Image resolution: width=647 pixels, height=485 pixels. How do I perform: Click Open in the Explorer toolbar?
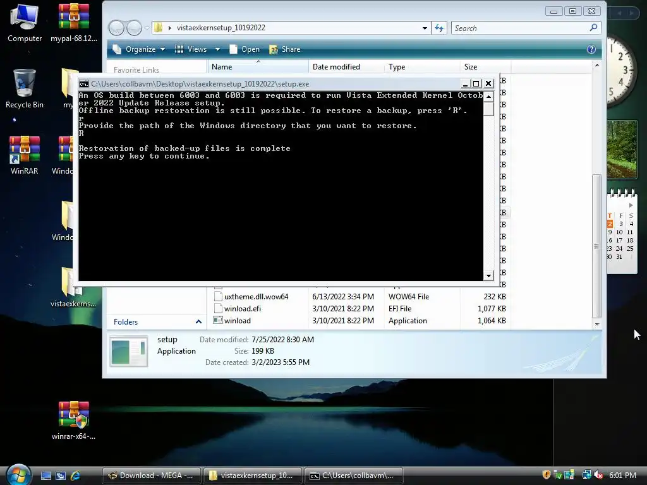click(245, 49)
